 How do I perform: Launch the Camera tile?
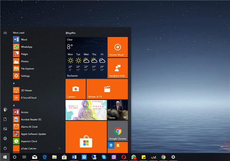point(76,89)
